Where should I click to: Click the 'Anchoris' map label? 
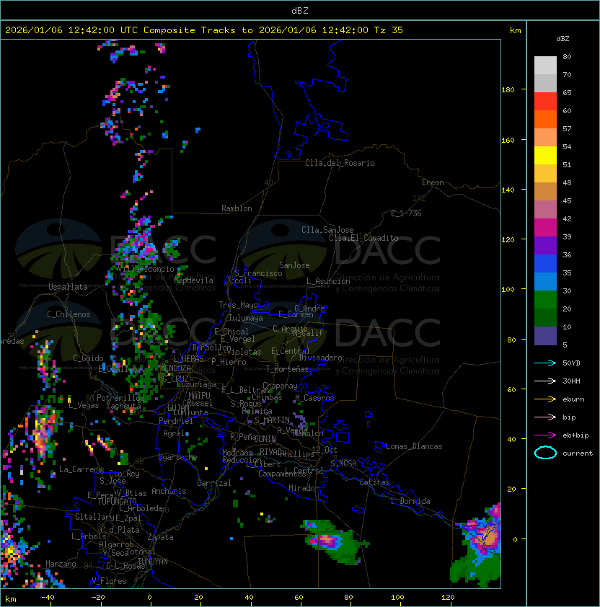pyautogui.click(x=169, y=491)
